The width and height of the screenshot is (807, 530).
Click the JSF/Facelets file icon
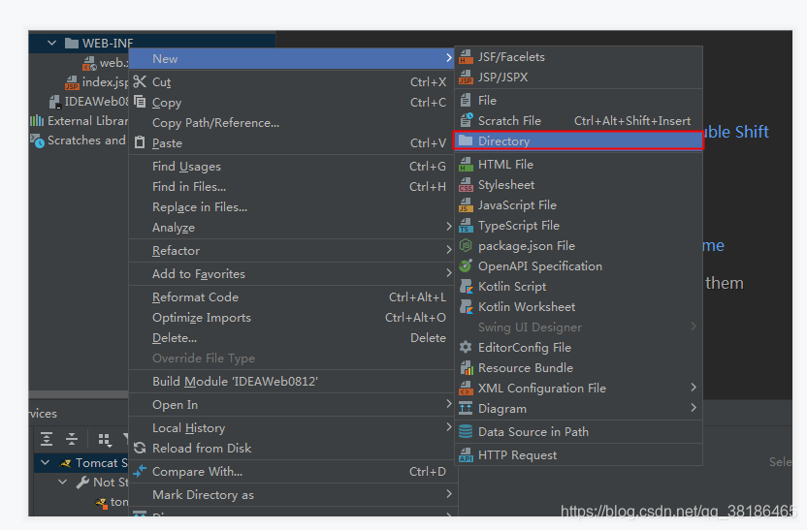[466, 57]
